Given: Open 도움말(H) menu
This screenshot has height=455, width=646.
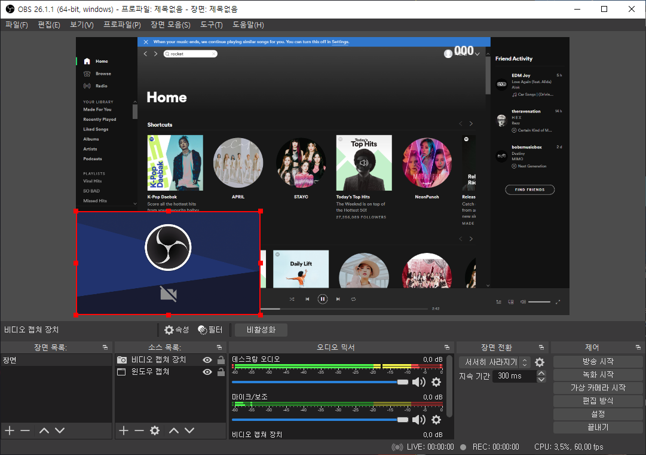Looking at the screenshot, I should click(x=248, y=25).
